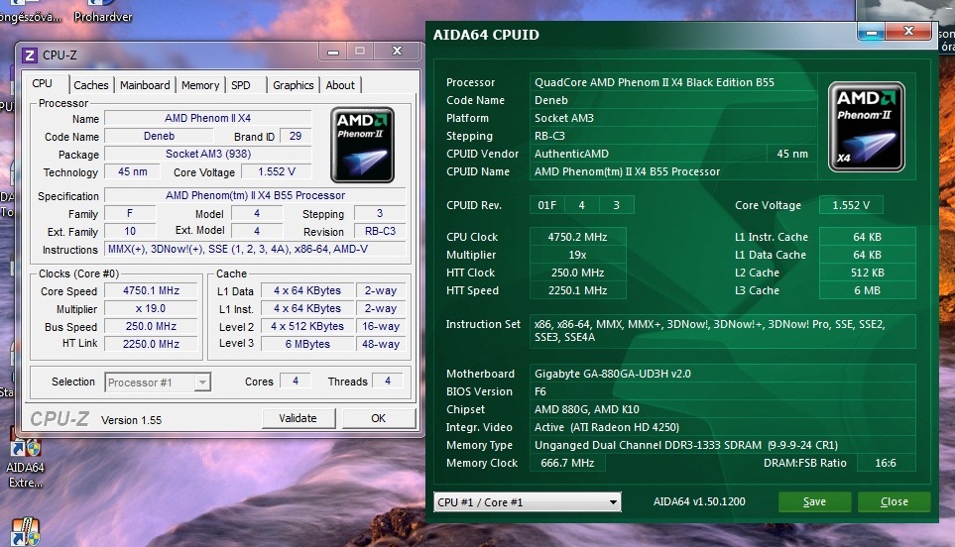Minimize the AIDA64 CPUID window

[872, 32]
